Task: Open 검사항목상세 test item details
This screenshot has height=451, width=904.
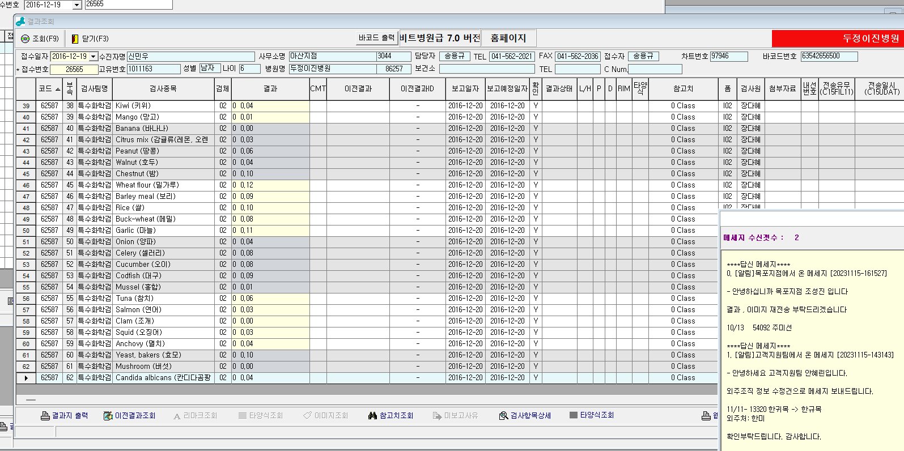Action: point(503,416)
